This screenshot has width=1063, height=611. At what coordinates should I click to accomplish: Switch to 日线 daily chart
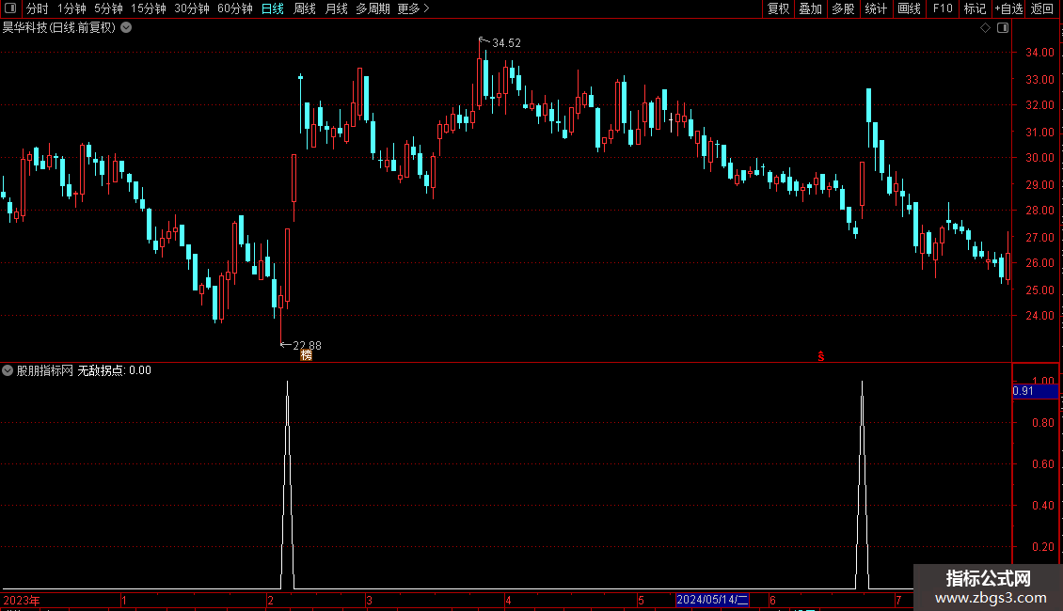coord(273,8)
